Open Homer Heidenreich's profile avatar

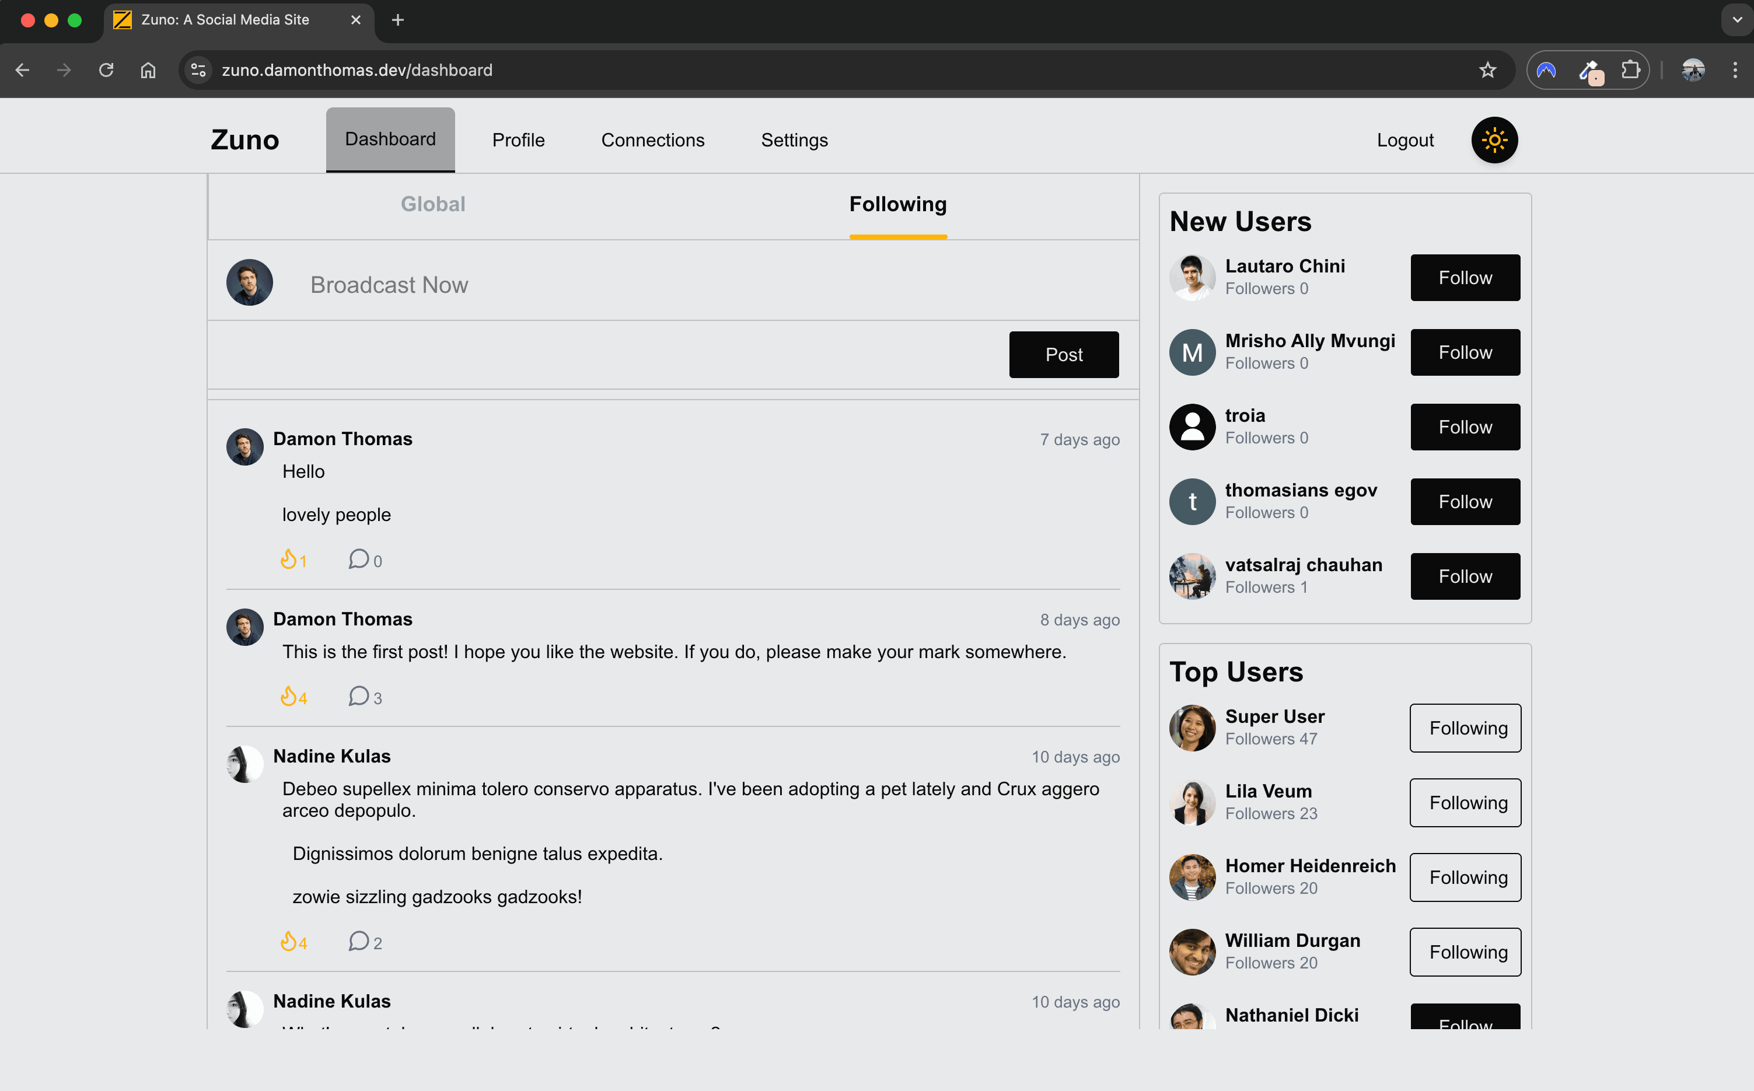(x=1192, y=877)
